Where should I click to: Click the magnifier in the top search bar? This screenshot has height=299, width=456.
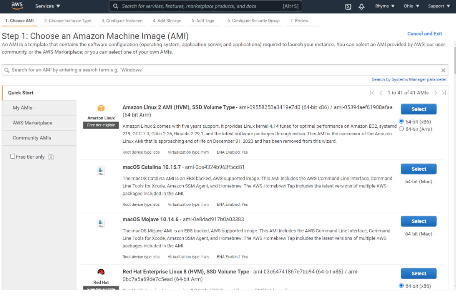pyautogui.click(x=115, y=6)
